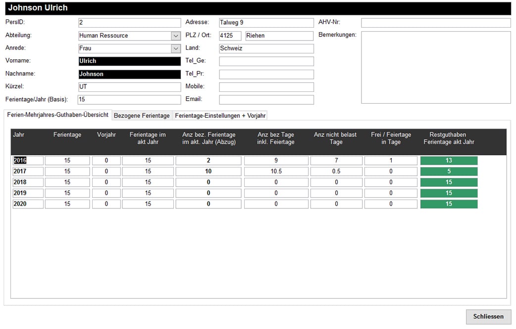The height and width of the screenshot is (329, 516).
Task: Click inside the Bemerkungen text area
Action: point(435,67)
